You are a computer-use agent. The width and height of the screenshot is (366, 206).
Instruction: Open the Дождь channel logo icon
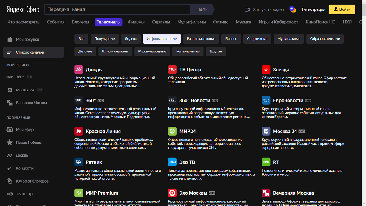pos(79,70)
